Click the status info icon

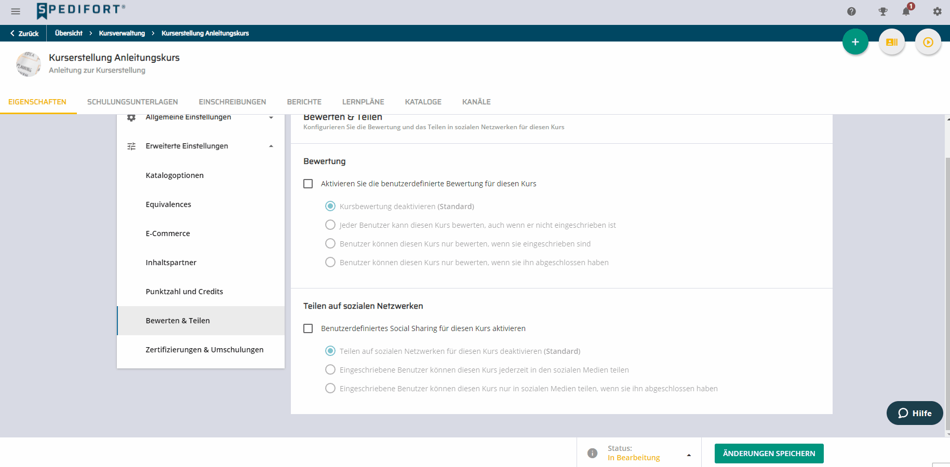pyautogui.click(x=592, y=453)
